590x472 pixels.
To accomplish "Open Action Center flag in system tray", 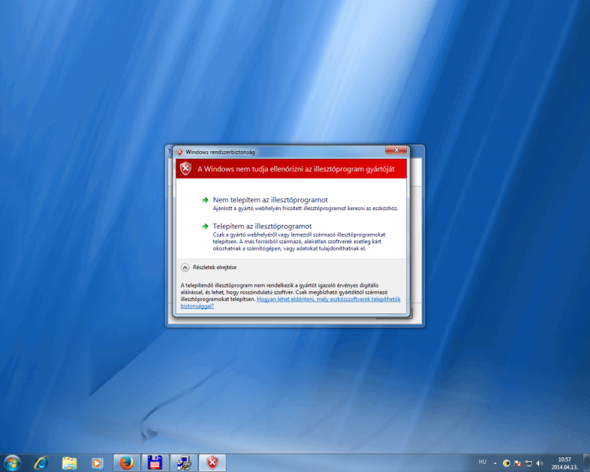I will [x=518, y=463].
